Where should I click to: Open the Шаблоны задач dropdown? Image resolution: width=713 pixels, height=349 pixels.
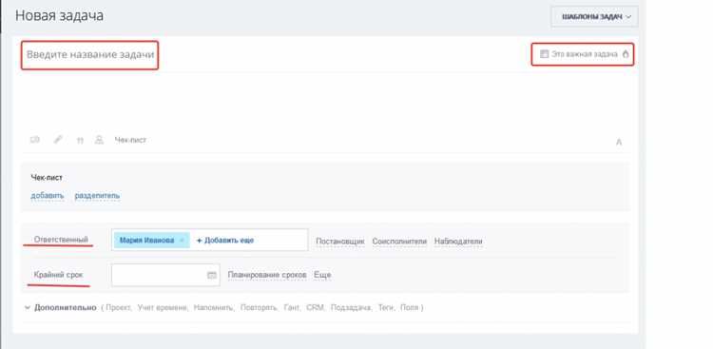594,17
